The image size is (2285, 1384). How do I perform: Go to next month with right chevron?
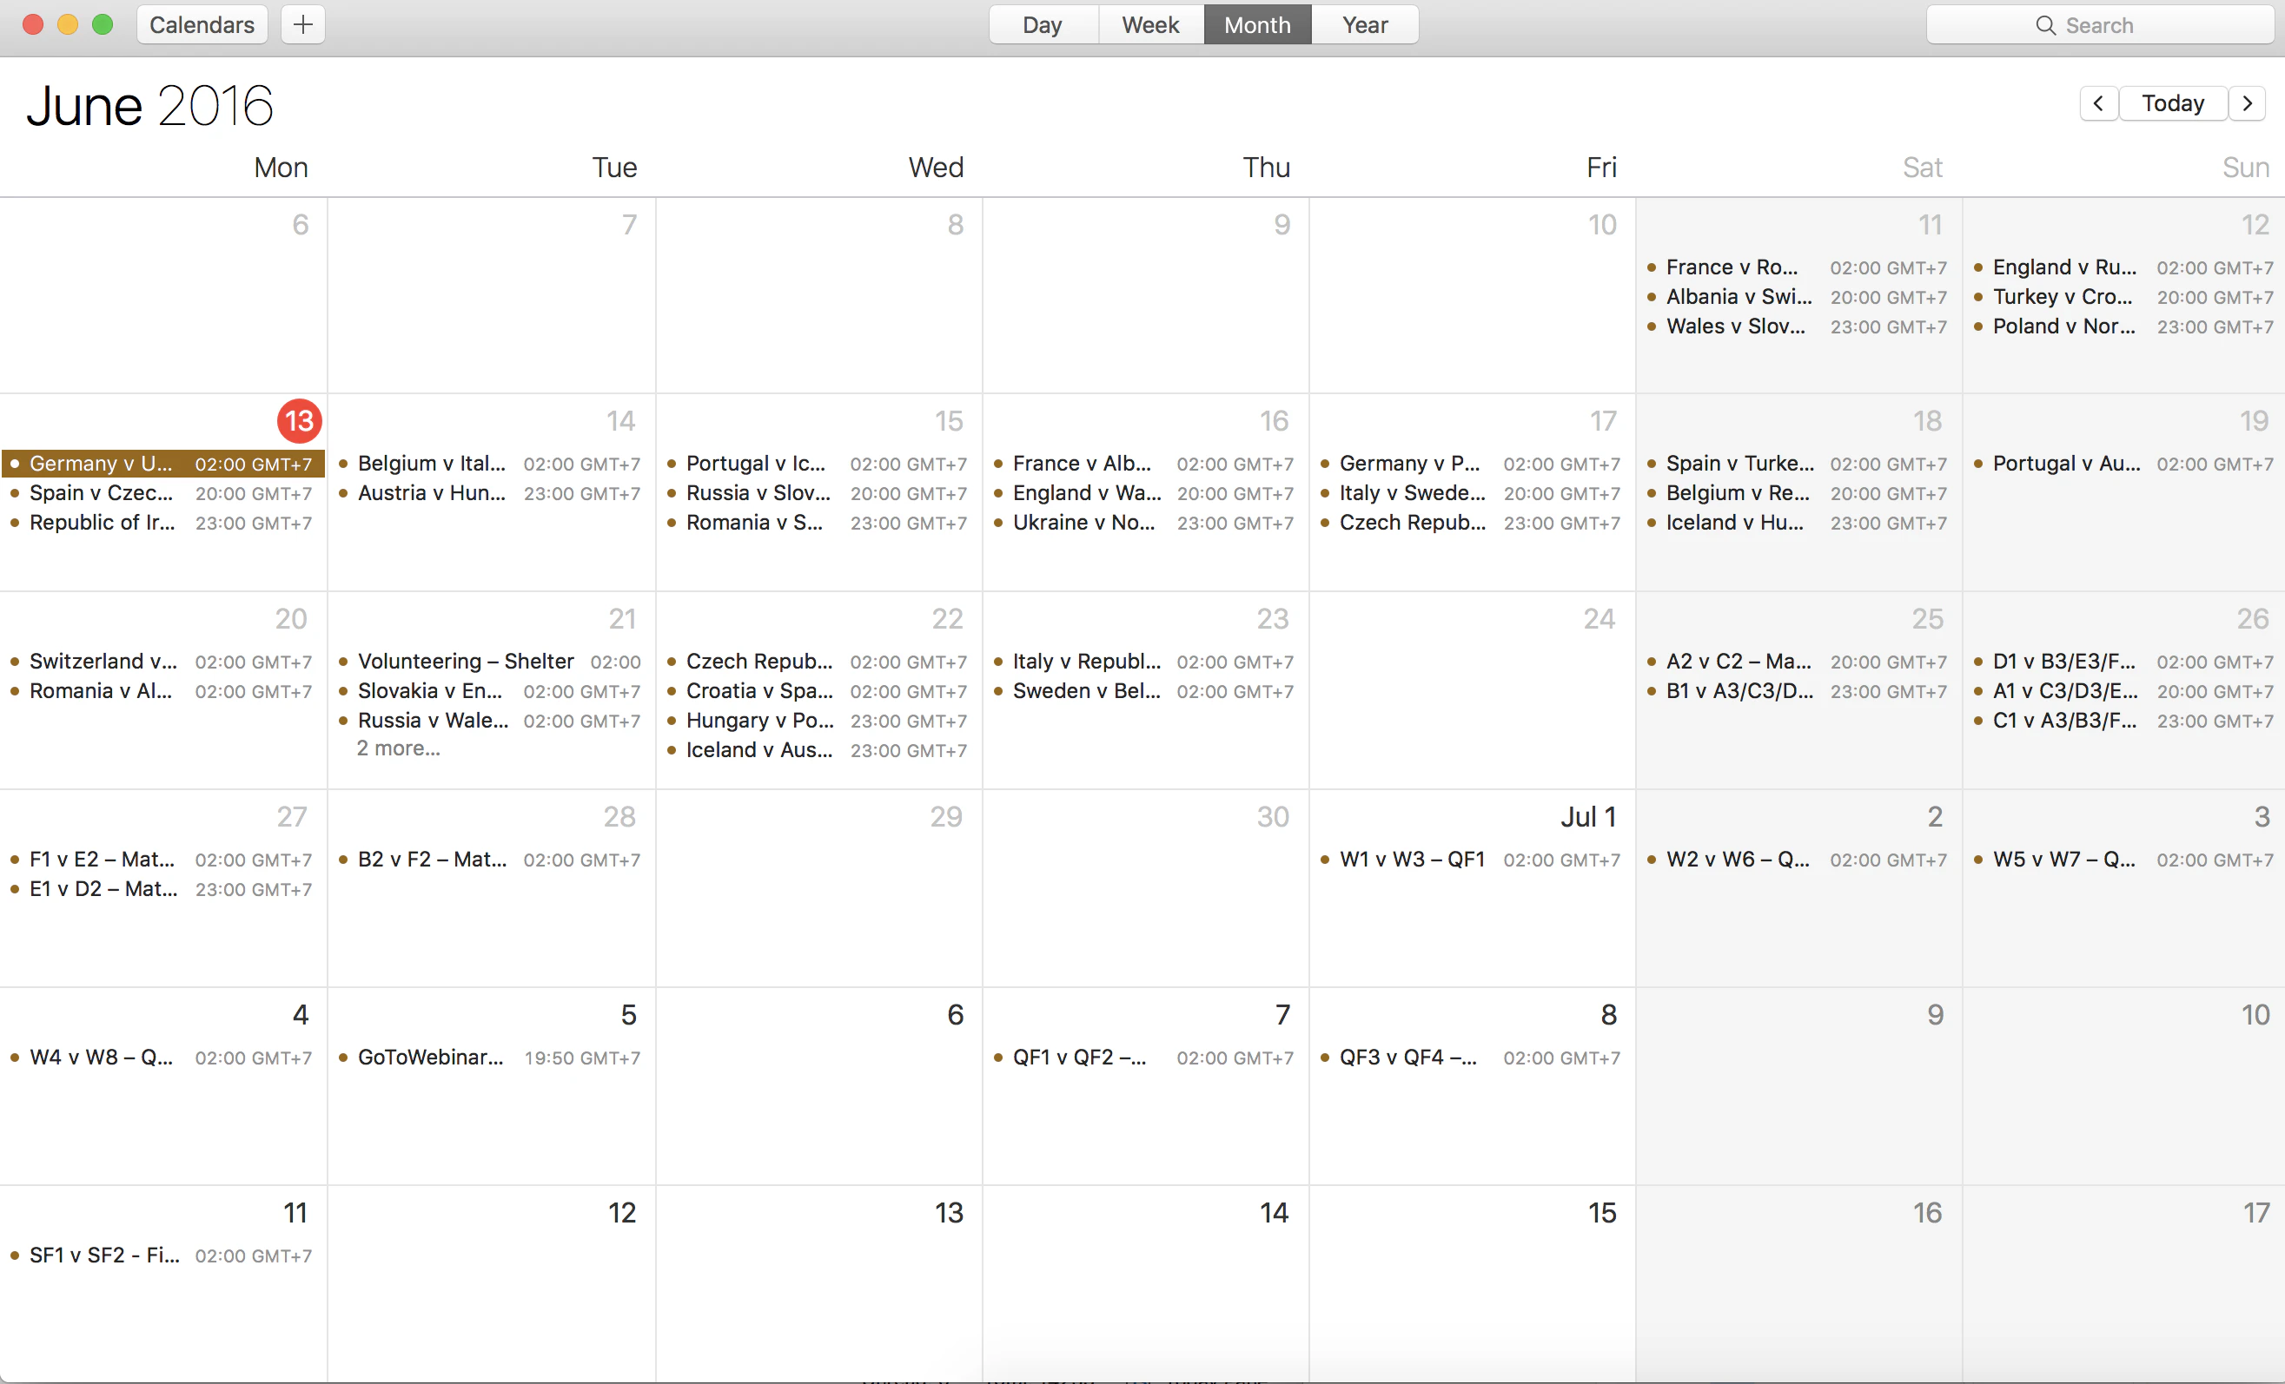click(x=2247, y=103)
